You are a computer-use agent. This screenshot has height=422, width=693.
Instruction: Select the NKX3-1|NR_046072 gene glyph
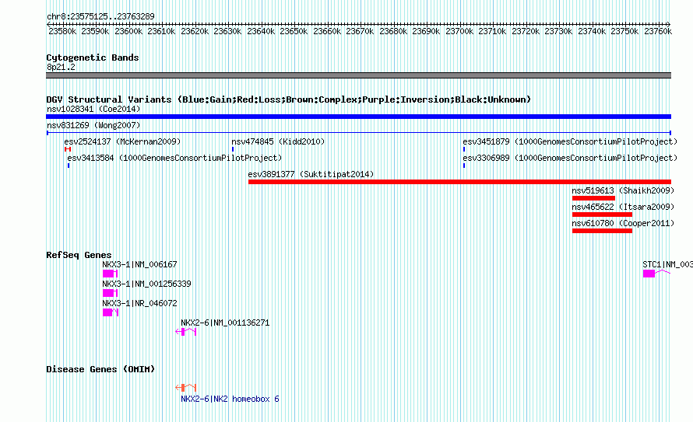coord(111,312)
